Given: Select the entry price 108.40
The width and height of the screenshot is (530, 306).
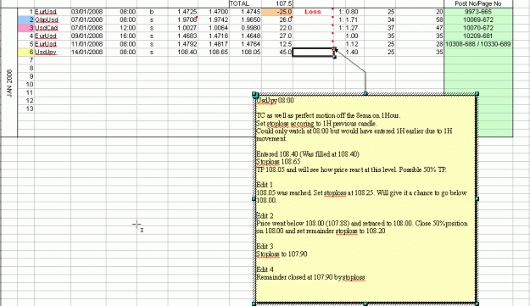Looking at the screenshot, I should pyautogui.click(x=183, y=53).
